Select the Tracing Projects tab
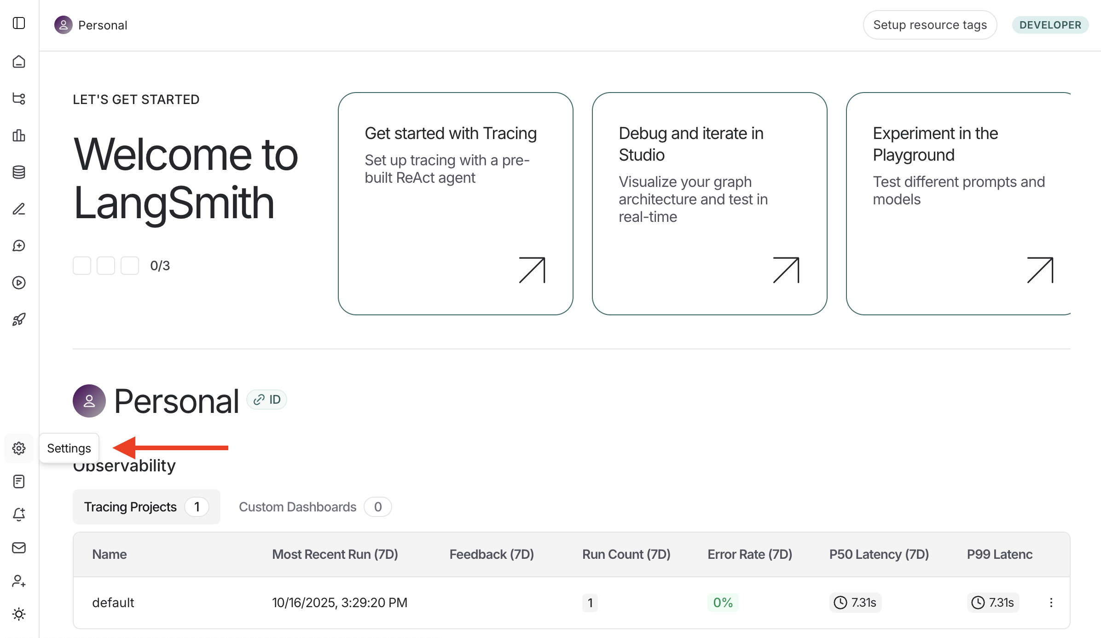The height and width of the screenshot is (638, 1101). click(146, 507)
